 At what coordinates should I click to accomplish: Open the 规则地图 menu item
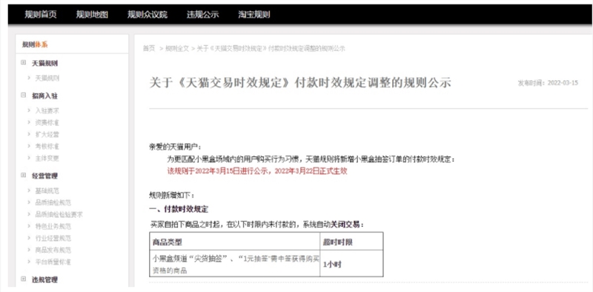pyautogui.click(x=92, y=14)
